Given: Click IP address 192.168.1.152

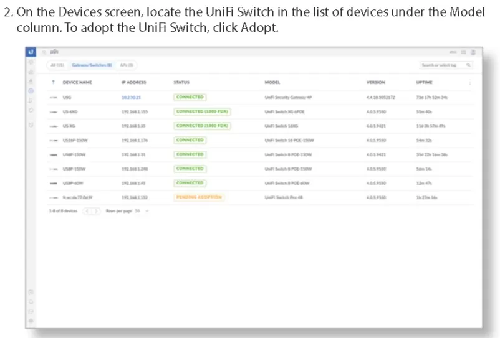Looking at the screenshot, I should click(x=135, y=198).
